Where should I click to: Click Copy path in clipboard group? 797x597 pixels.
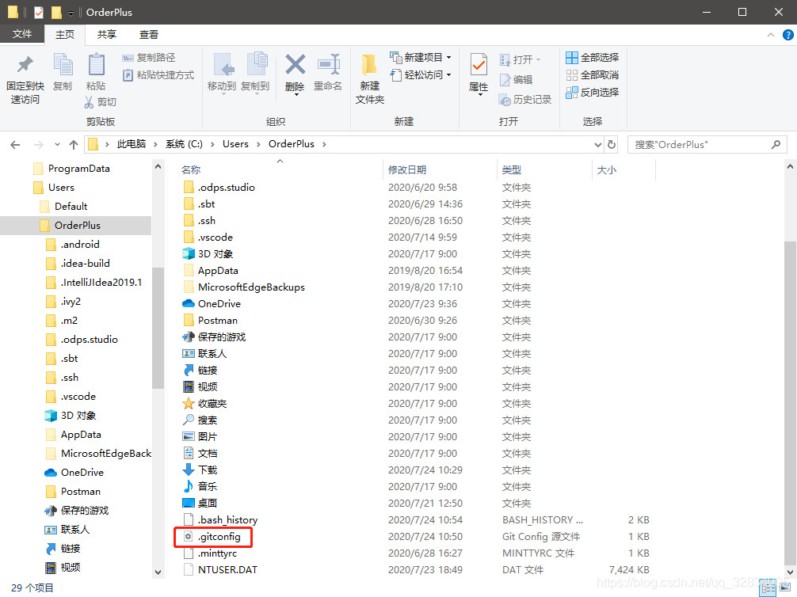(148, 58)
